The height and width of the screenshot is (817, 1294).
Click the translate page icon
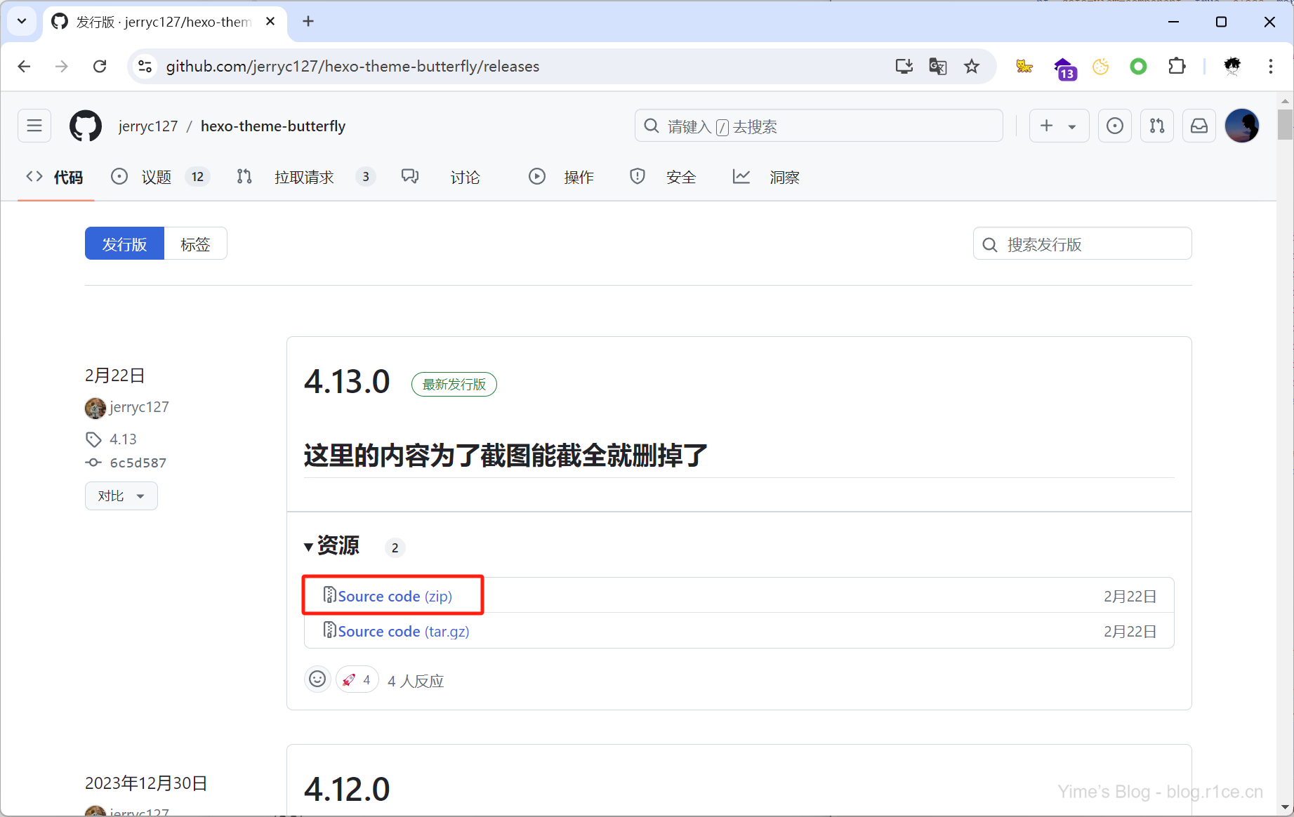[x=937, y=67]
